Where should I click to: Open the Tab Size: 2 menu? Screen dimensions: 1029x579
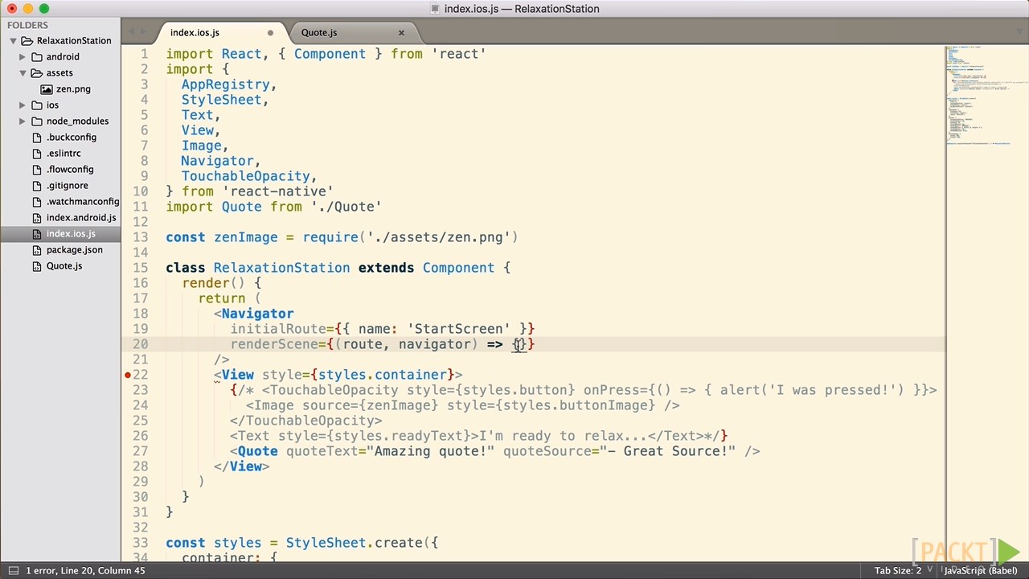[x=898, y=571]
